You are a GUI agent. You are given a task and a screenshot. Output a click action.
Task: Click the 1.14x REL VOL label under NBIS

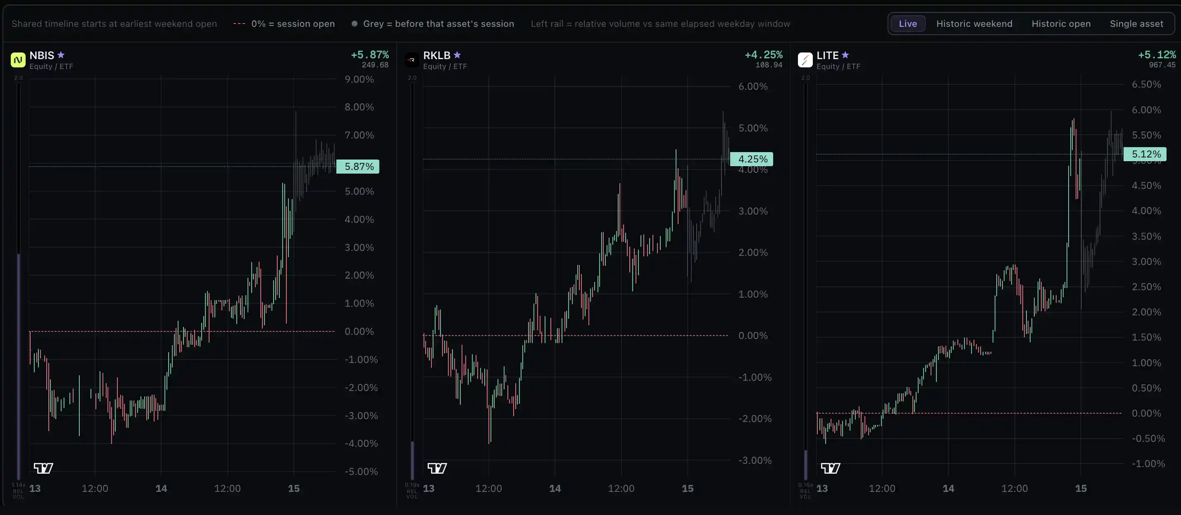[x=18, y=491]
